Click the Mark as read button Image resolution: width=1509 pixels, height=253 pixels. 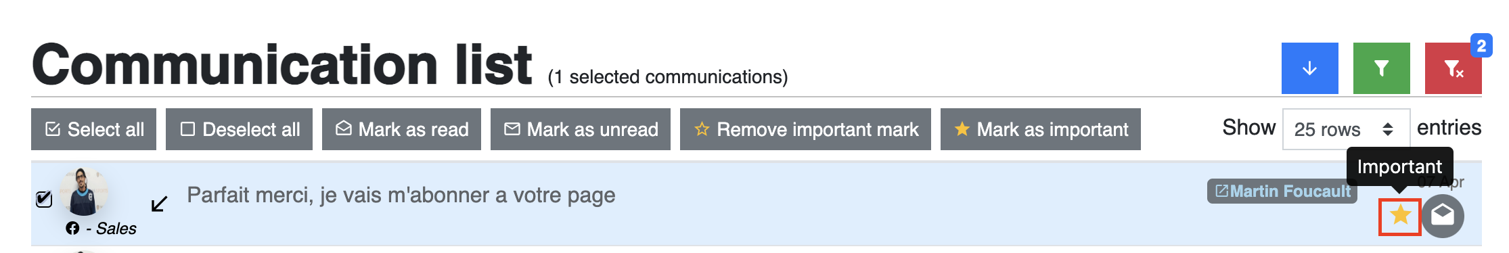[402, 129]
